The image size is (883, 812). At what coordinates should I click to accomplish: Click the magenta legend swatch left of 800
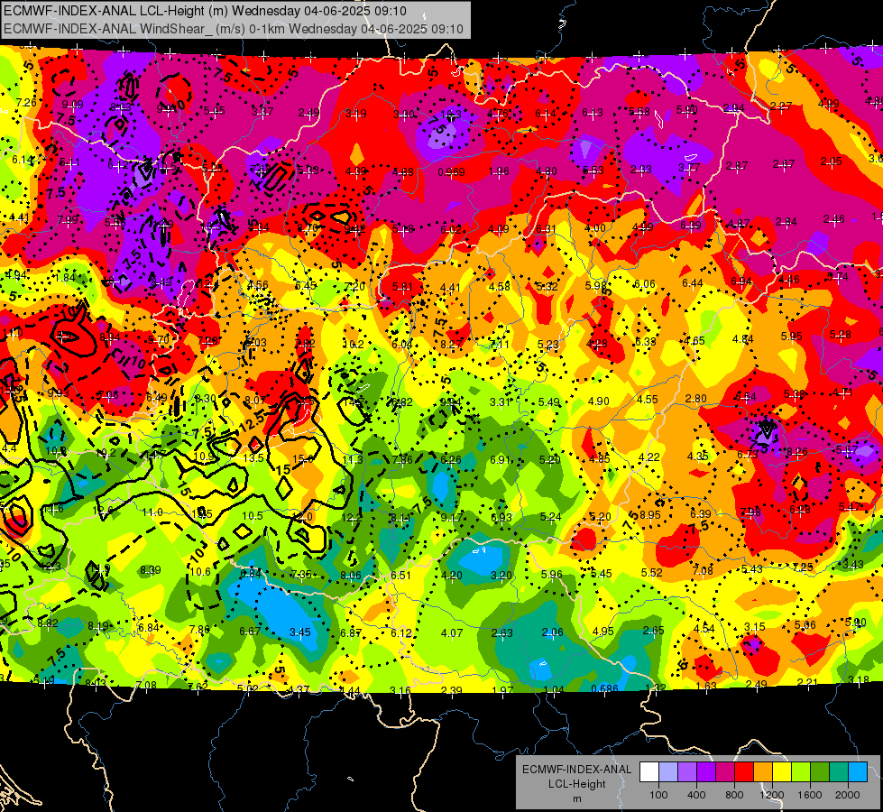click(725, 772)
